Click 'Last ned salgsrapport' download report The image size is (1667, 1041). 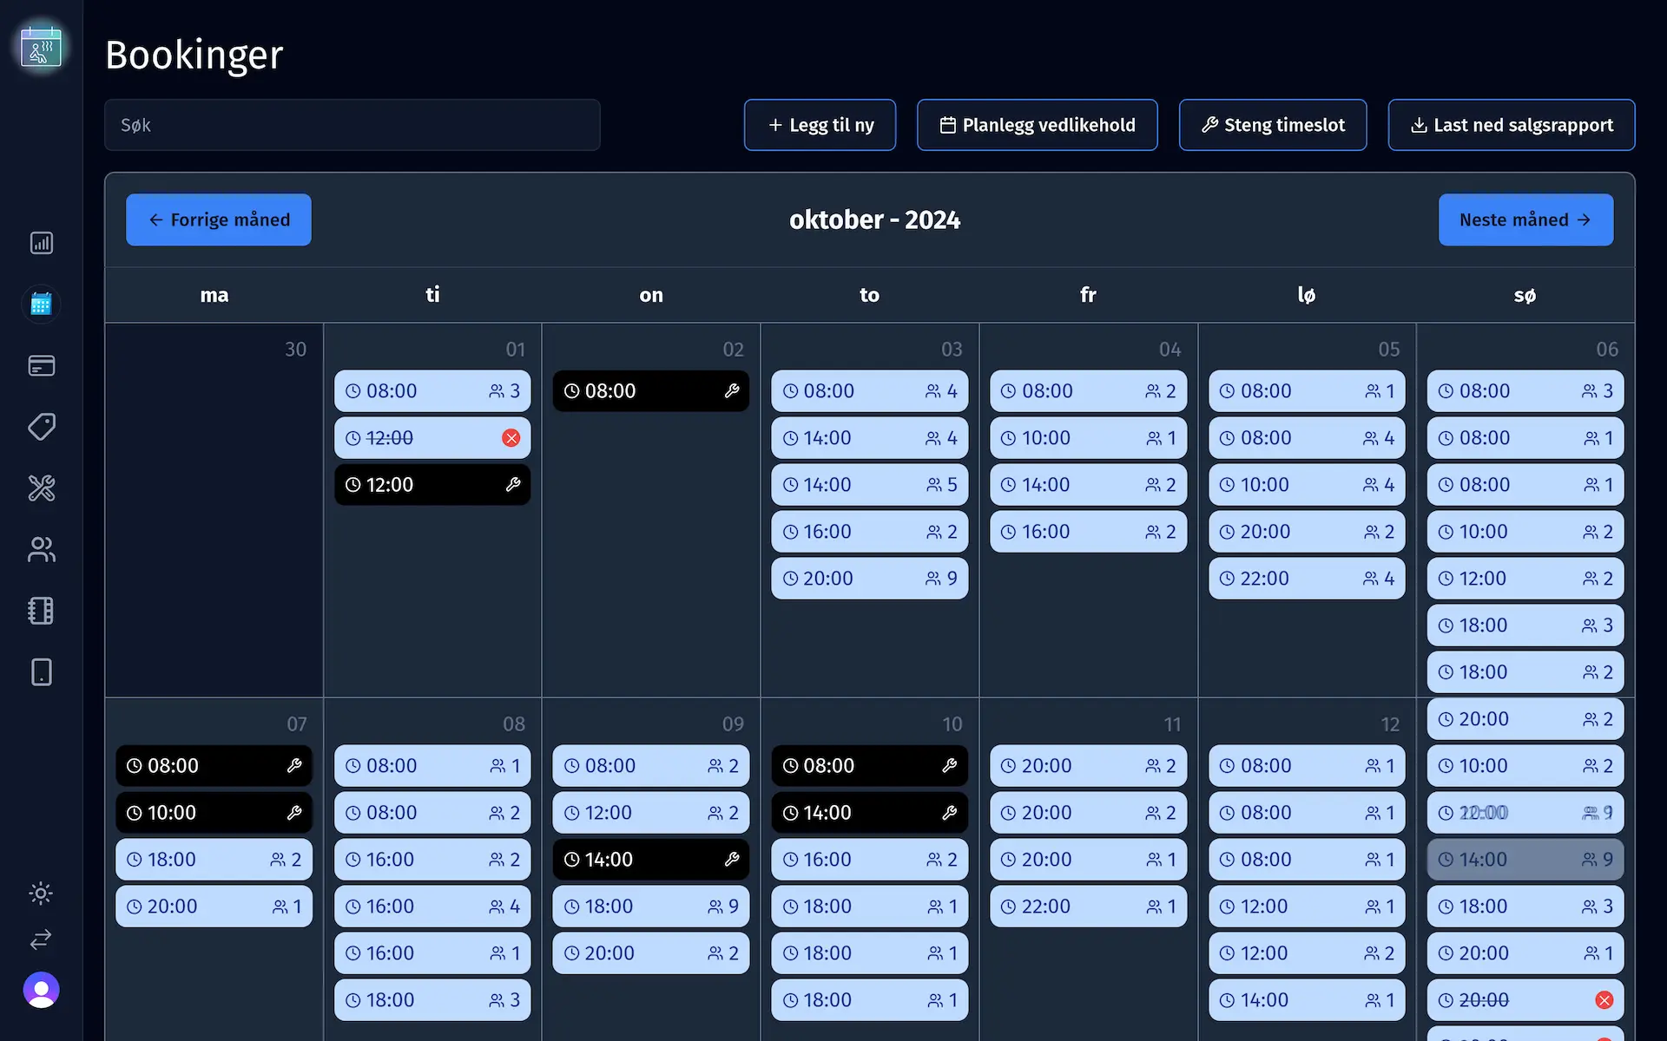click(1512, 125)
